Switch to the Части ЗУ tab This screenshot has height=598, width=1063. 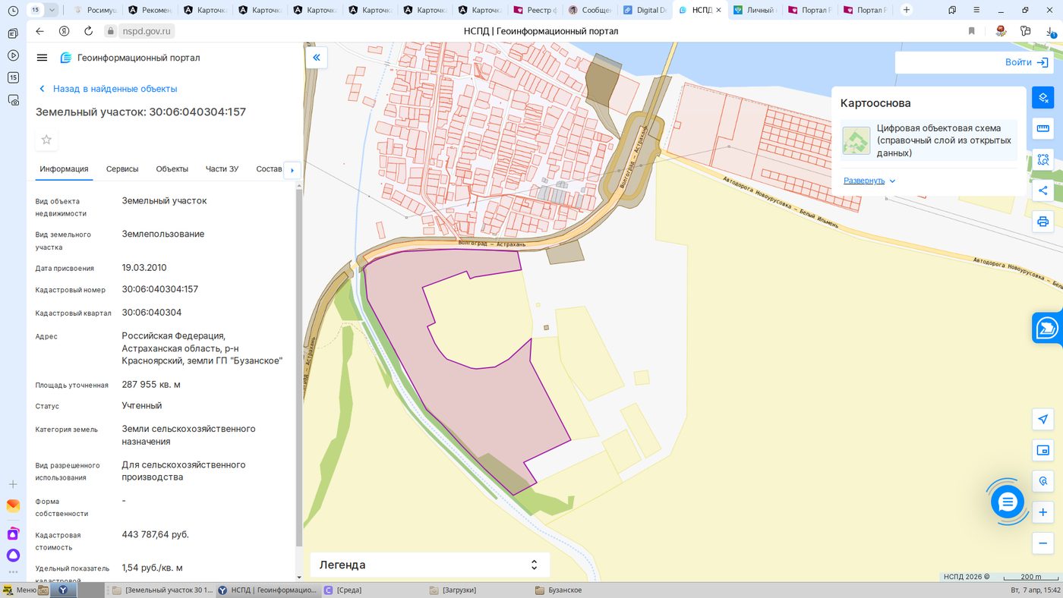tap(222, 169)
